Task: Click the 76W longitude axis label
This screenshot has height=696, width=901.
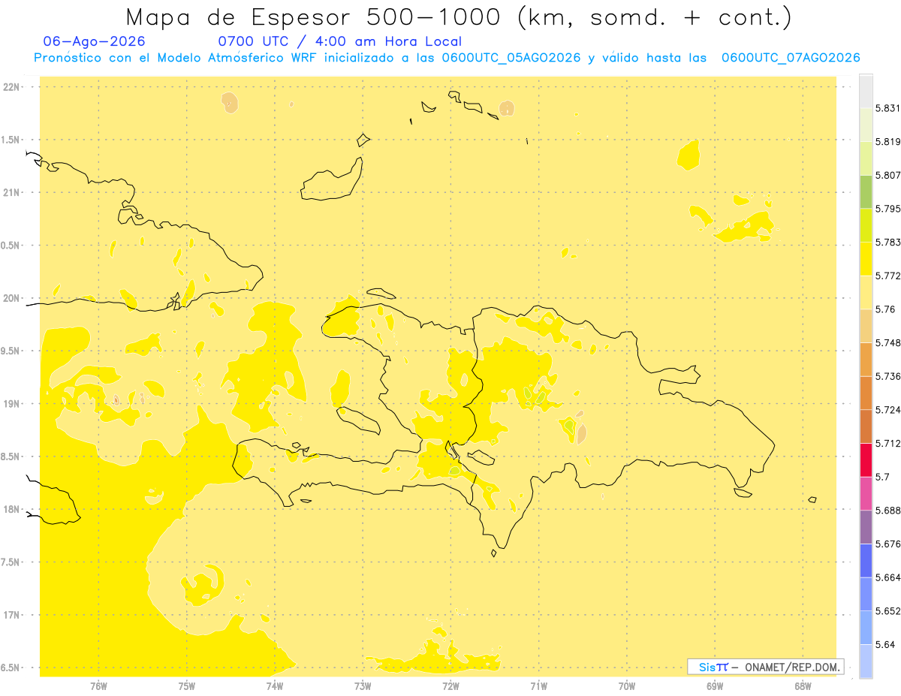Action: (98, 686)
